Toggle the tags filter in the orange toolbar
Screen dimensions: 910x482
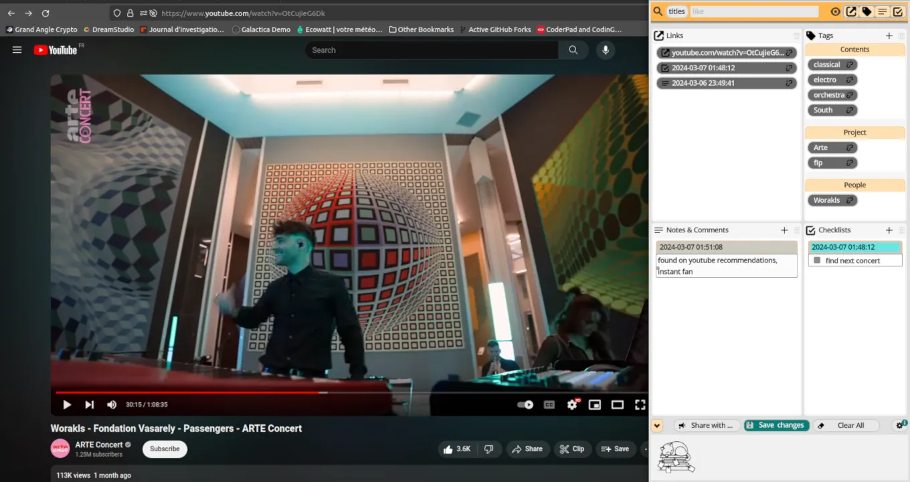867,11
